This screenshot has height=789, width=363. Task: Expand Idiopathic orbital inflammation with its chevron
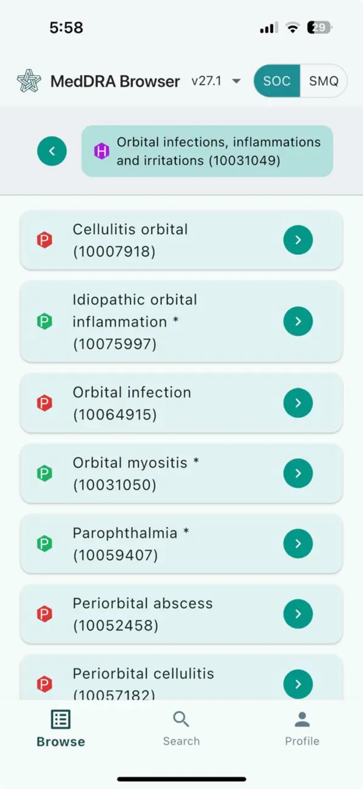tap(297, 321)
